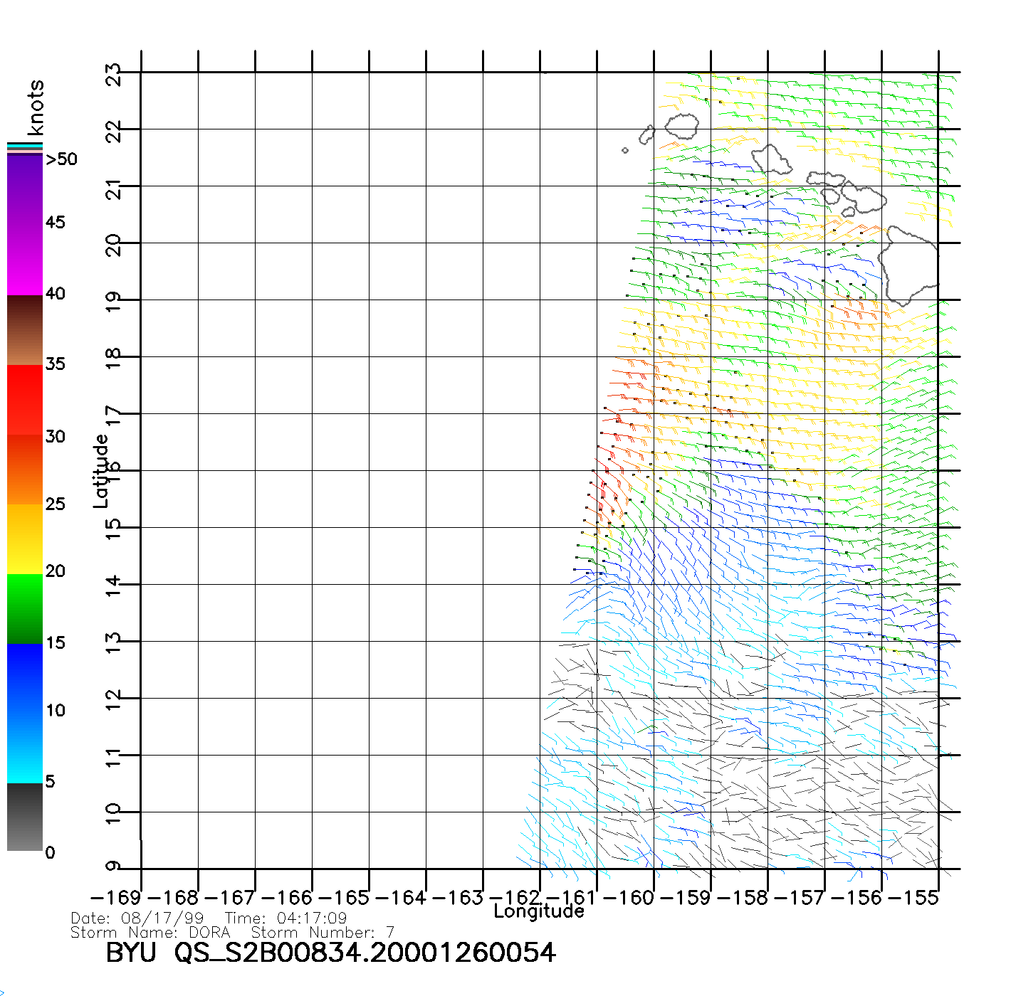Click the Storm Name DORA text
The height and width of the screenshot is (996, 1011).
coord(150,932)
